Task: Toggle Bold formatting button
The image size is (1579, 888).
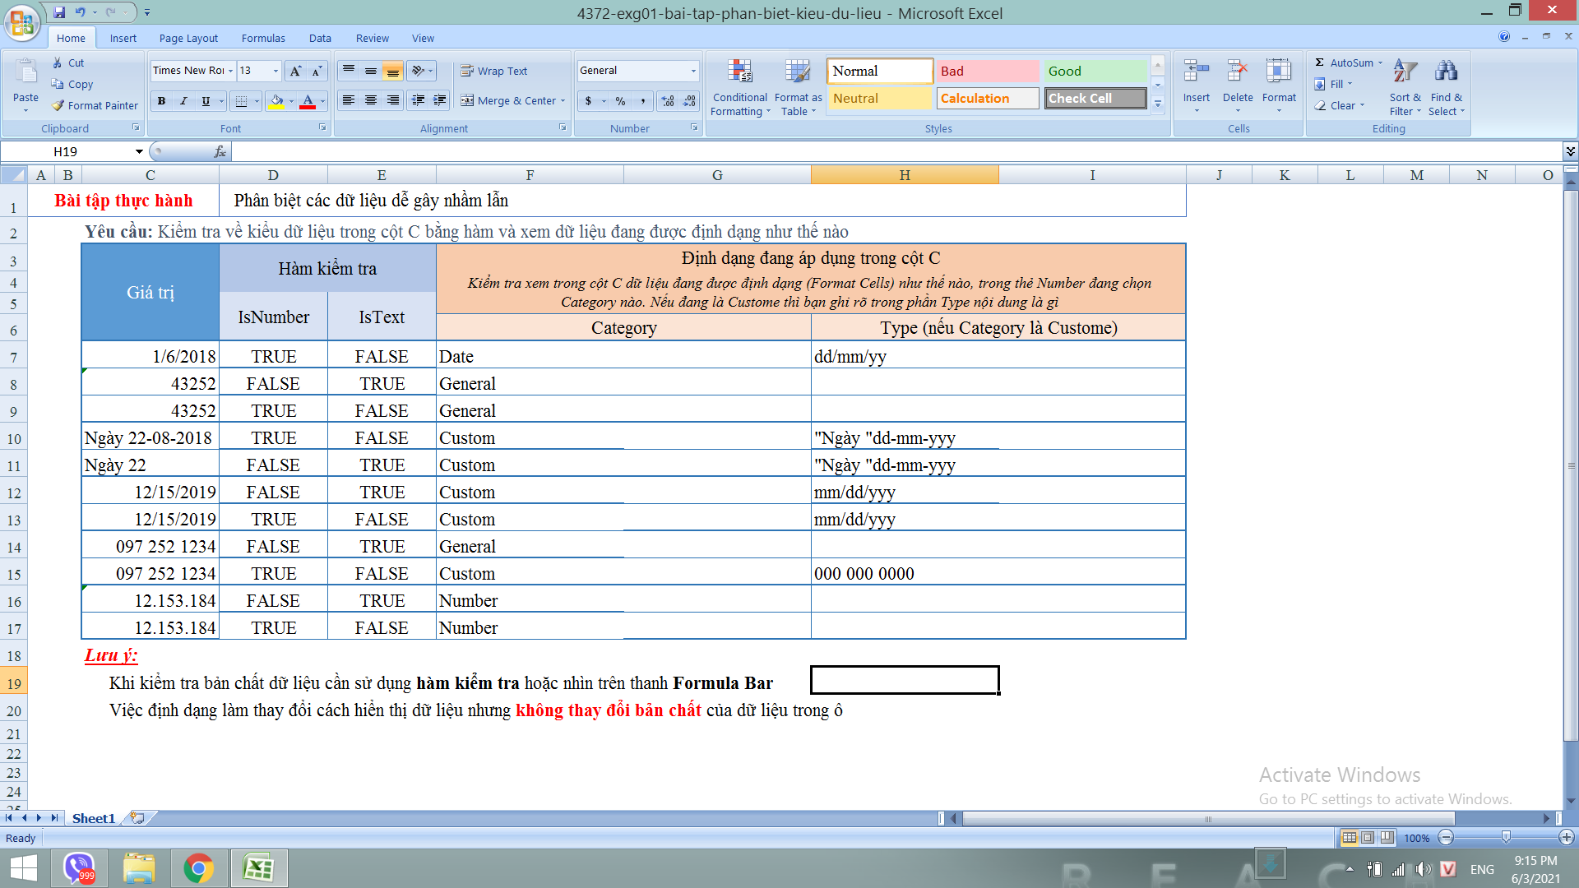Action: click(161, 100)
